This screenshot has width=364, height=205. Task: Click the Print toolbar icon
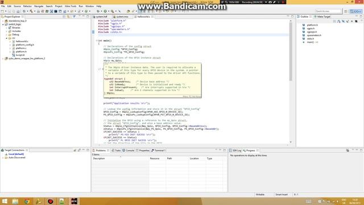[x=18, y=11]
